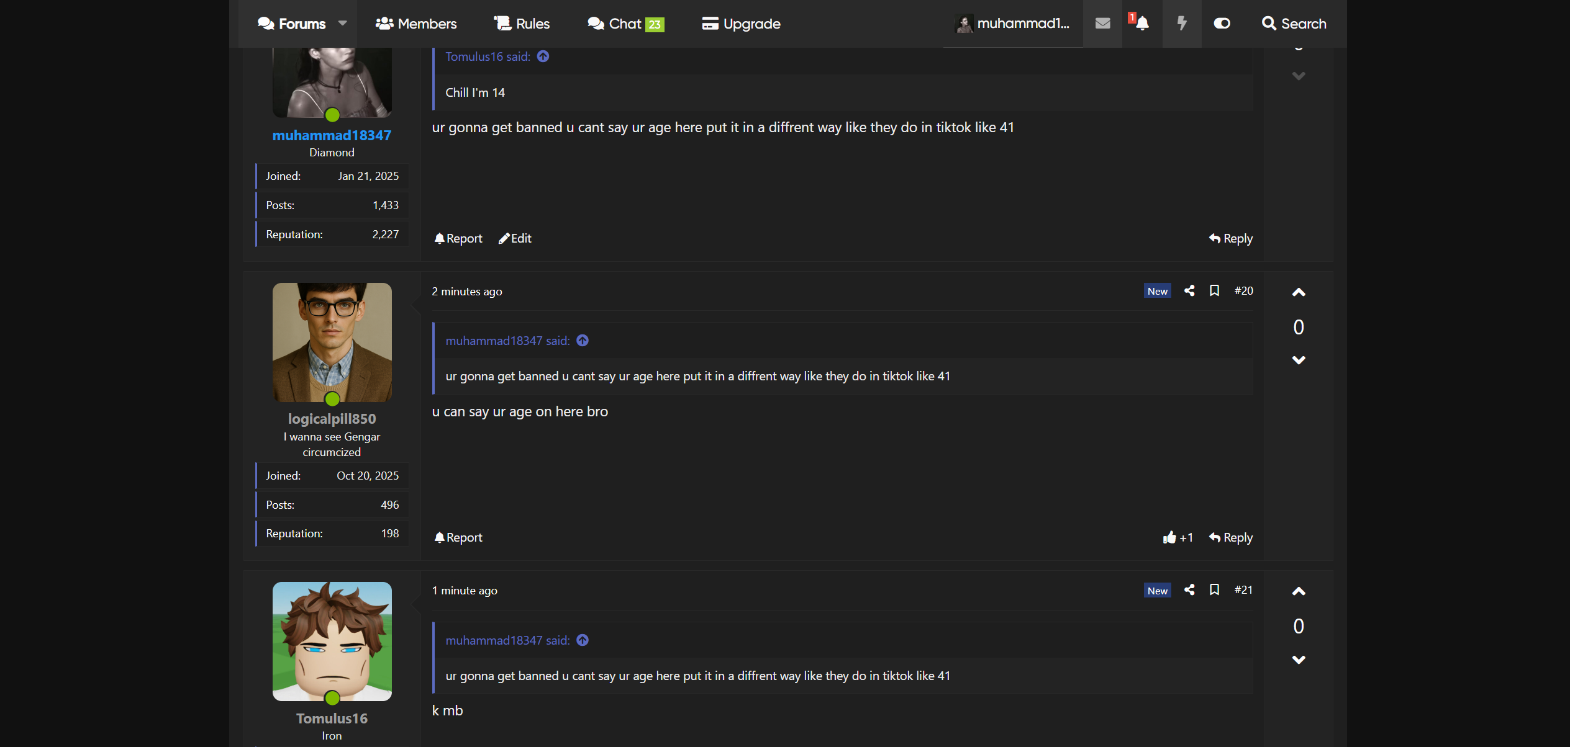Bookmark post #21
This screenshot has width=1570, height=747.
[x=1214, y=589]
